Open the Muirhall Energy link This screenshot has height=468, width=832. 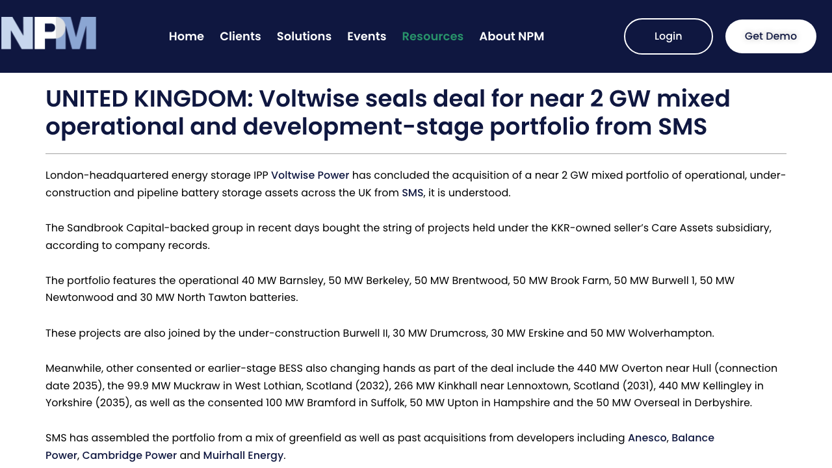pyautogui.click(x=243, y=456)
